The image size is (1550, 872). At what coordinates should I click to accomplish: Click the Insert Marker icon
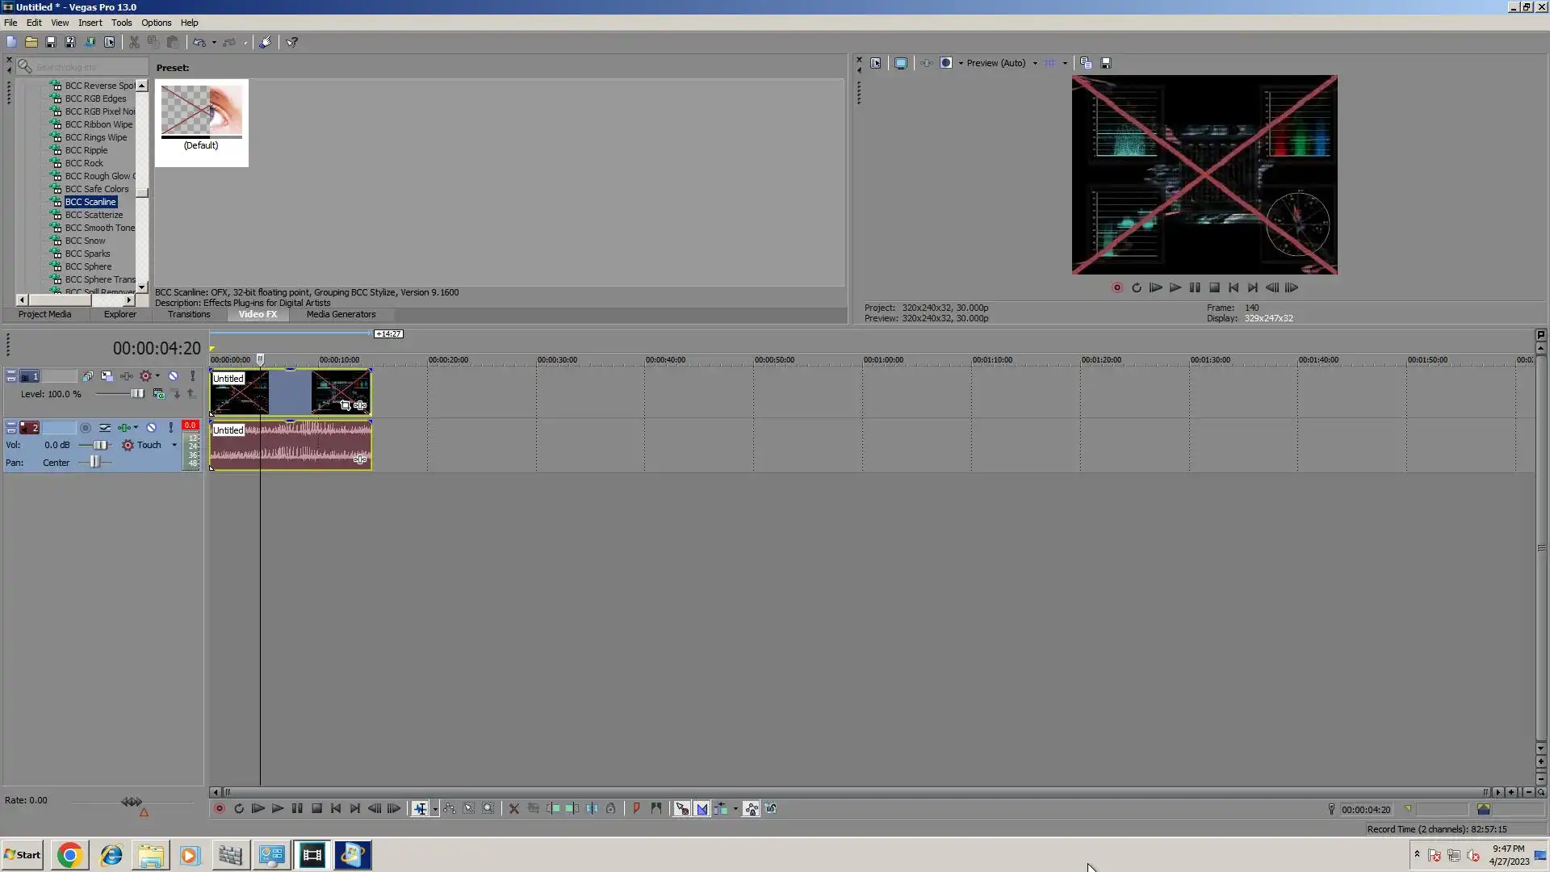pyautogui.click(x=636, y=808)
